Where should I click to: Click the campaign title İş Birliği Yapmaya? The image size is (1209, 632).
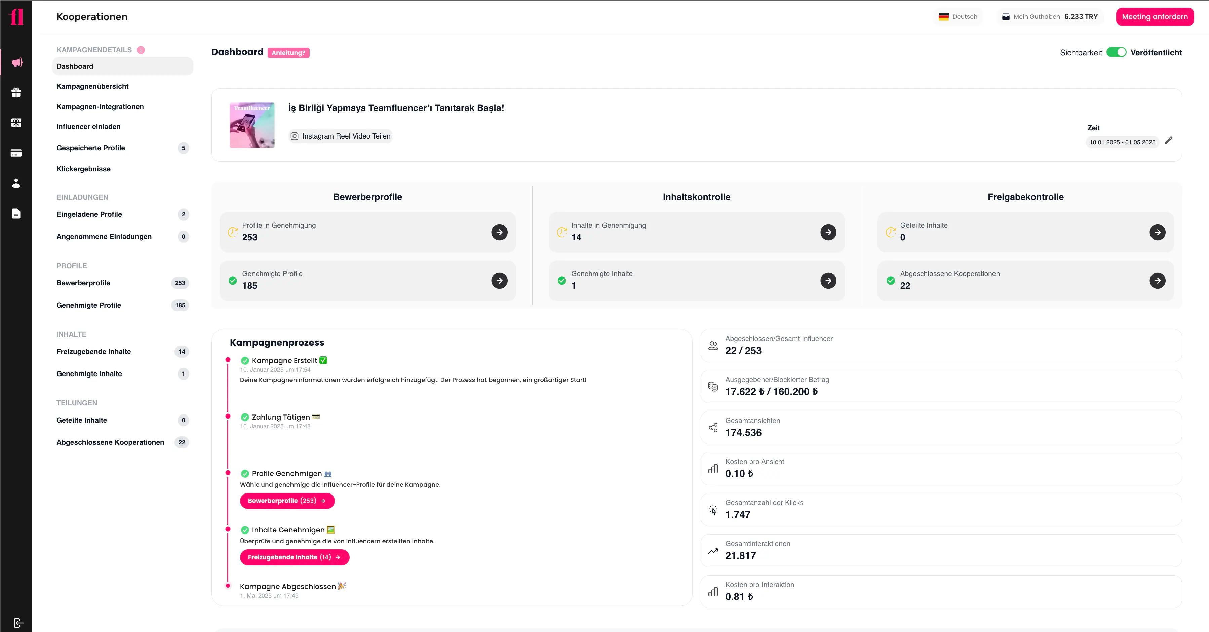pyautogui.click(x=396, y=108)
